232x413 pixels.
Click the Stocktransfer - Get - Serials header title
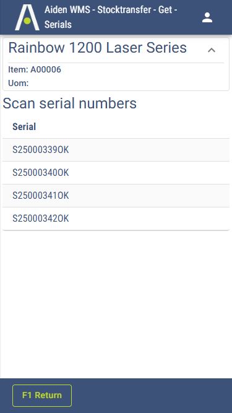coord(111,17)
